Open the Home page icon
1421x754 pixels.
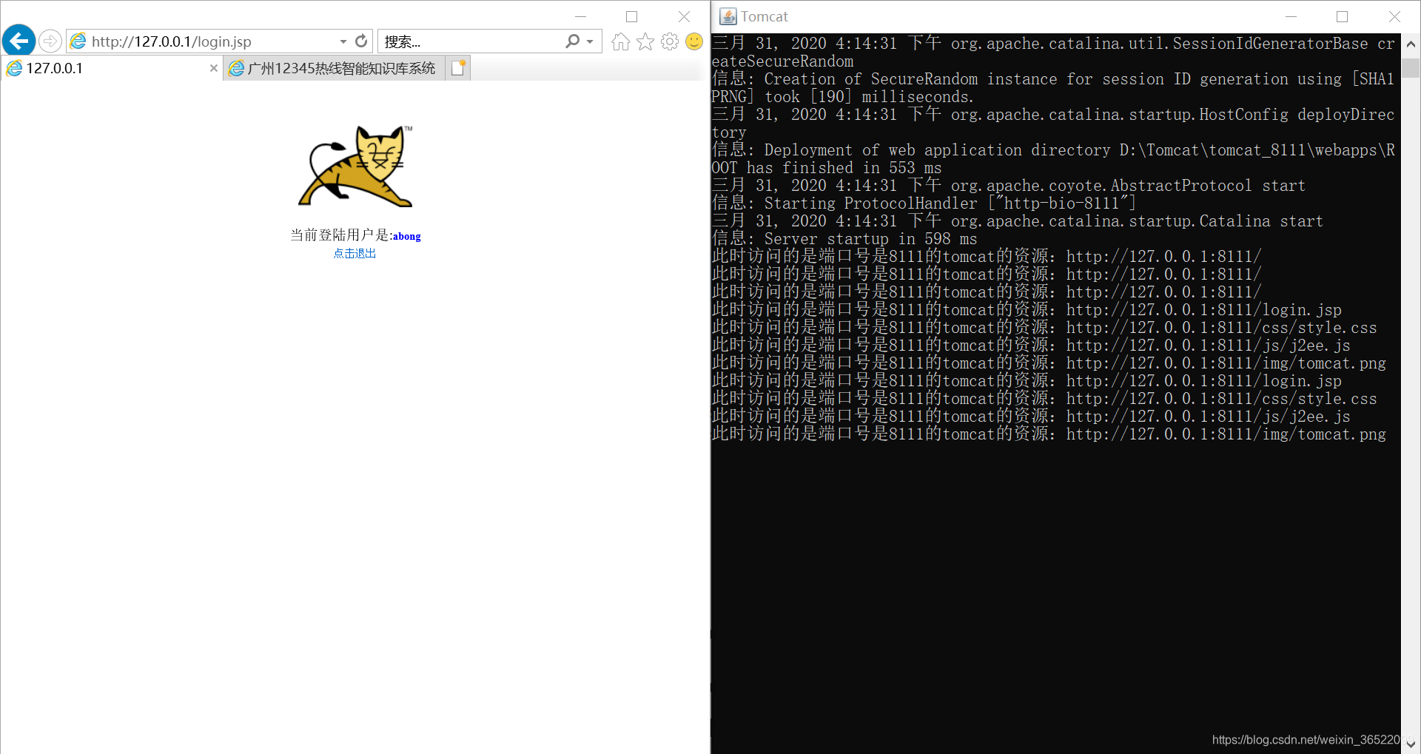pos(621,41)
